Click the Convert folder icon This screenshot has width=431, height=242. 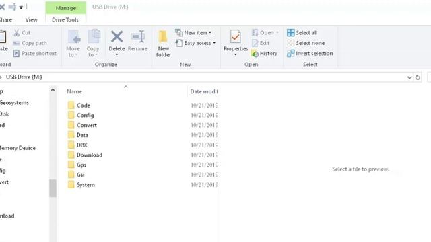(71, 125)
